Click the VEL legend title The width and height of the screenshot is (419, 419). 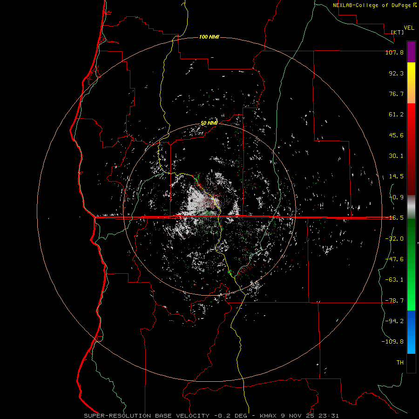click(409, 28)
